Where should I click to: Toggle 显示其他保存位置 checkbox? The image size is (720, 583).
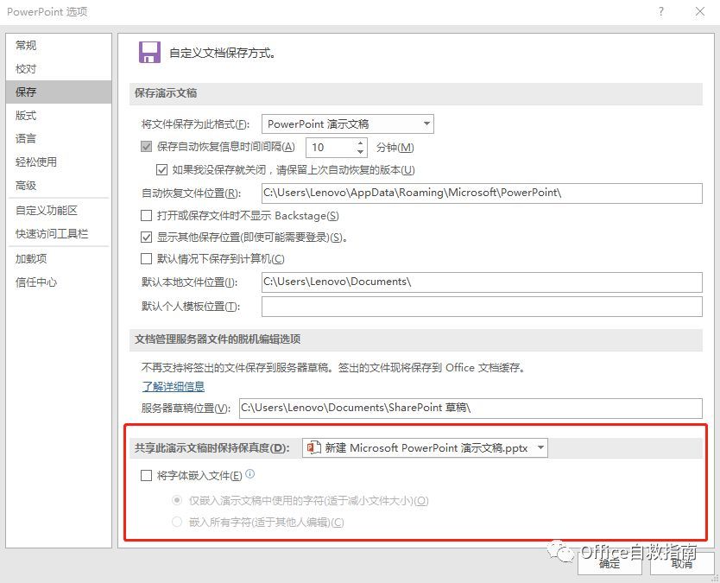click(146, 237)
